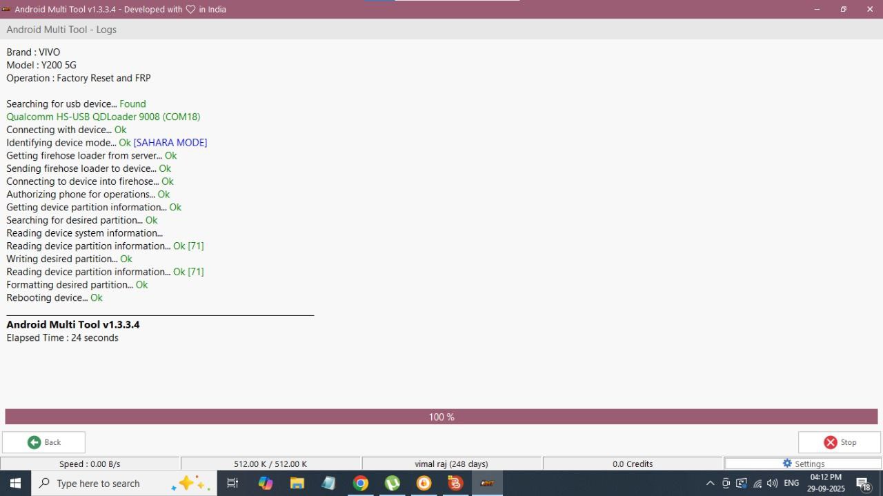The width and height of the screenshot is (883, 496).
Task: Click the green Back arrow icon
Action: click(x=33, y=442)
